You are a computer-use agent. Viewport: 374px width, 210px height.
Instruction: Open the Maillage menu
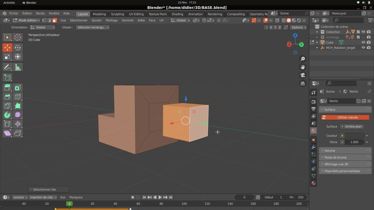[111, 21]
